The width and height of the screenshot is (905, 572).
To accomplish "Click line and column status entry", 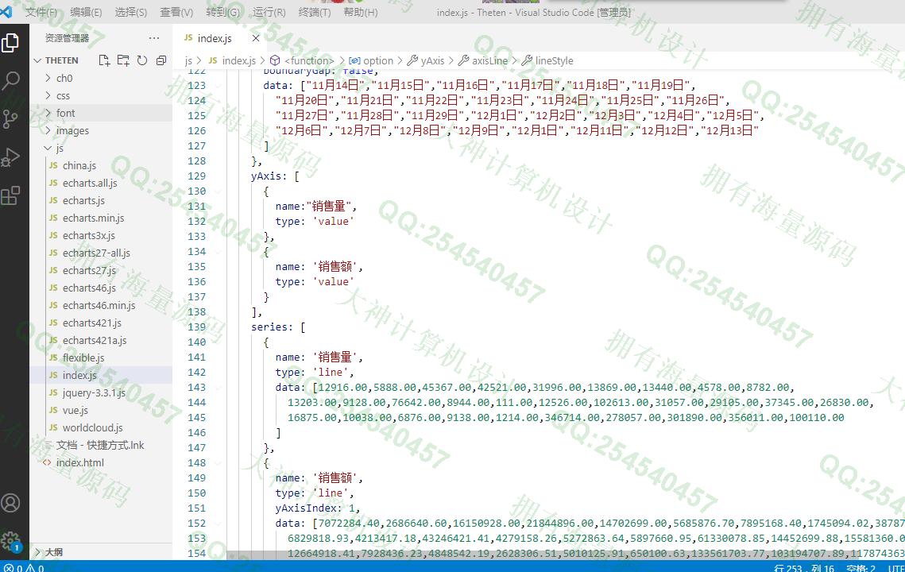I will (805, 568).
